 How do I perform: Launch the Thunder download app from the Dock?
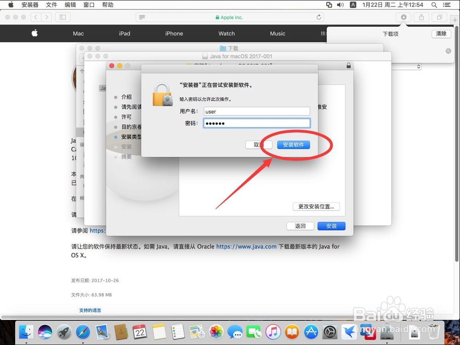[350, 332]
